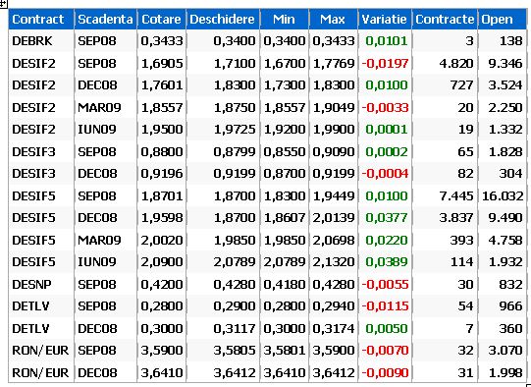
Task: Click the Max column header
Action: click(333, 20)
